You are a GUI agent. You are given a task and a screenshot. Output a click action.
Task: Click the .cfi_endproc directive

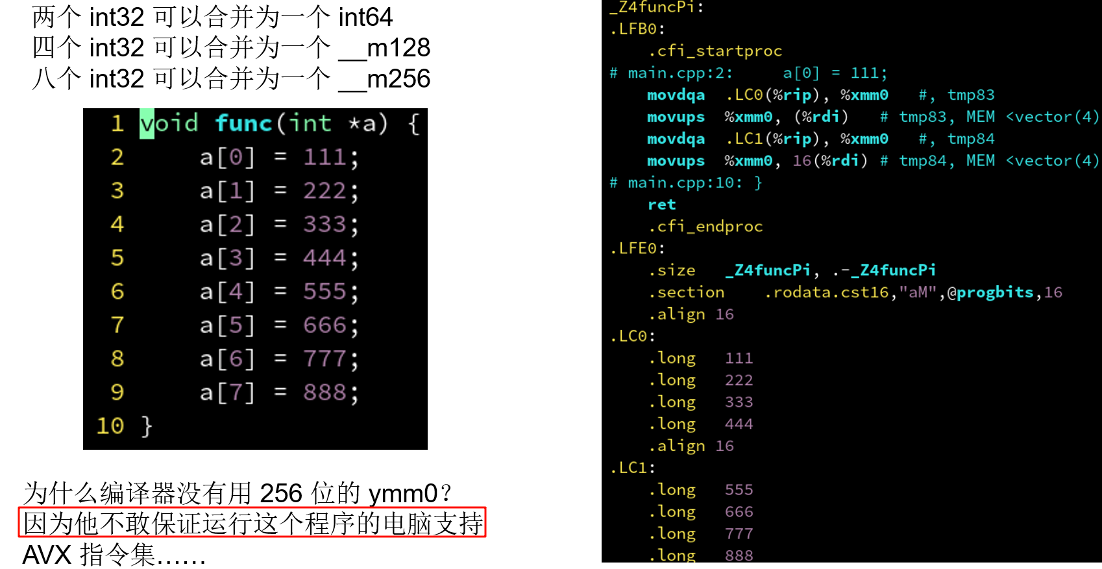705,227
